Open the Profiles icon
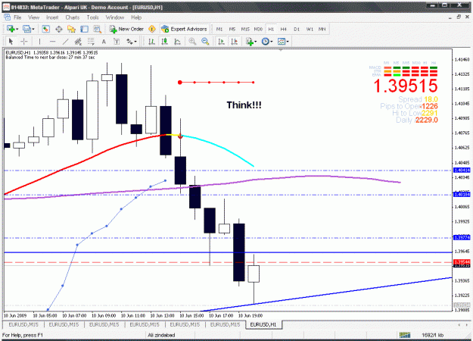Image resolution: width=473 pixels, height=341 pixels. (26, 29)
